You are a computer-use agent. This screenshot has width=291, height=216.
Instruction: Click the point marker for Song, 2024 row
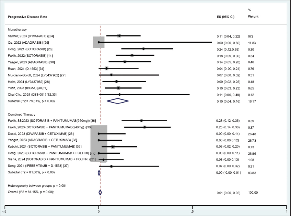click(111, 166)
